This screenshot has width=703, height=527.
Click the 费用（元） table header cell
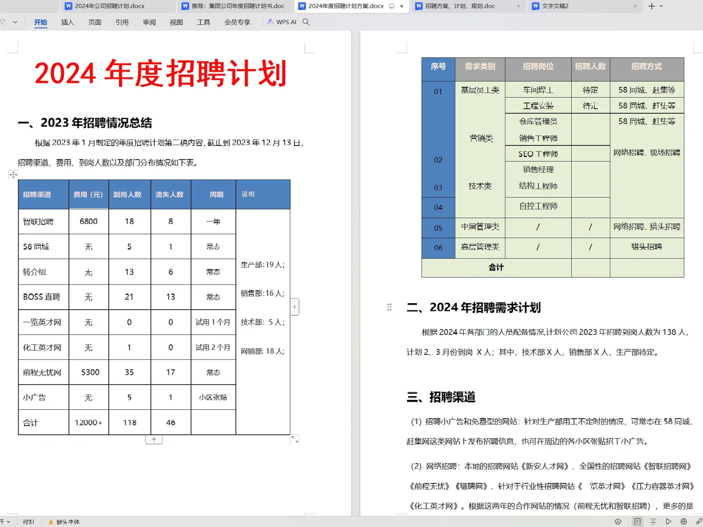[88, 195]
